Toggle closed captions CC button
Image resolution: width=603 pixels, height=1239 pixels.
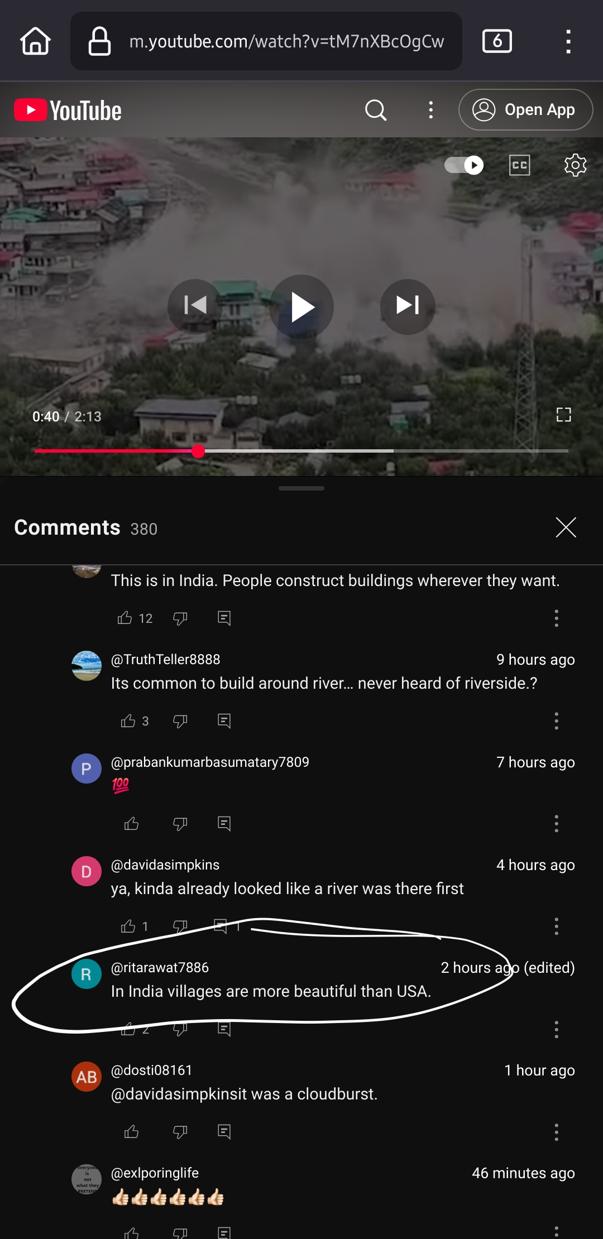(520, 165)
